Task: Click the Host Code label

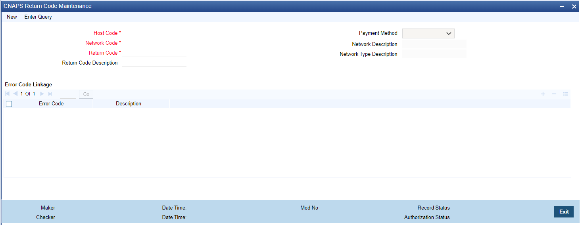Action: tap(106, 33)
